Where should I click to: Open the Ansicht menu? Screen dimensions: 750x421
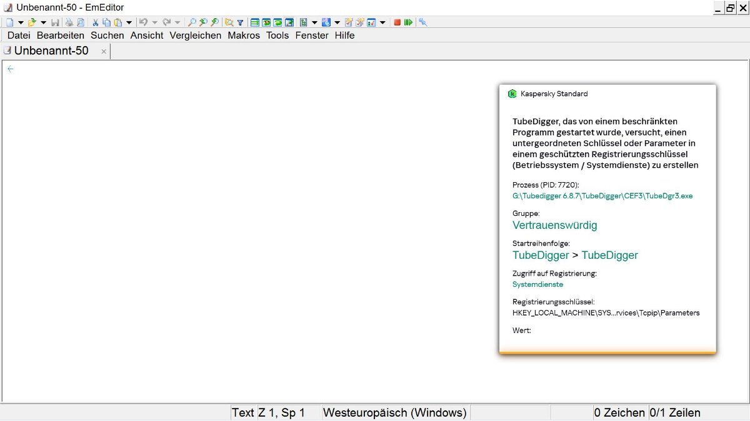(147, 36)
